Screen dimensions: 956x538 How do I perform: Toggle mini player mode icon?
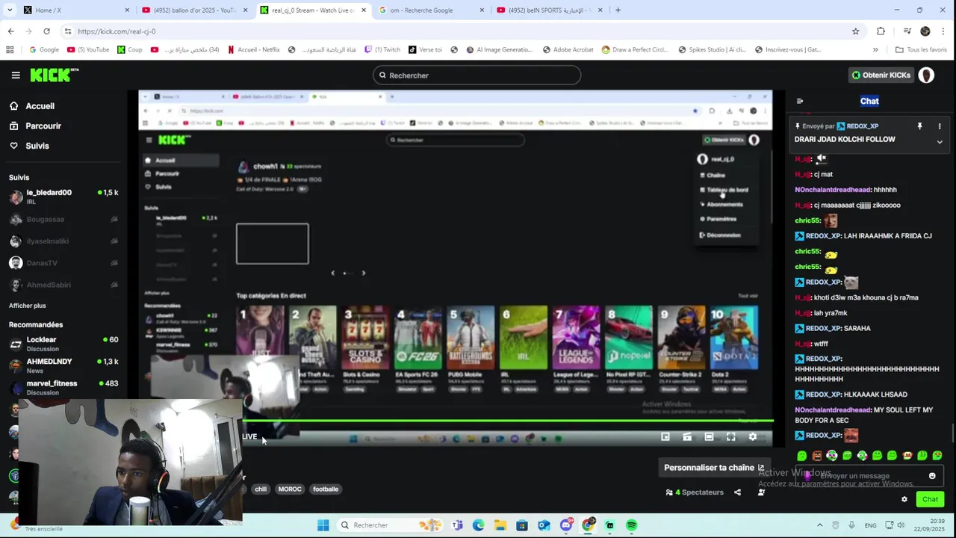[x=665, y=437]
